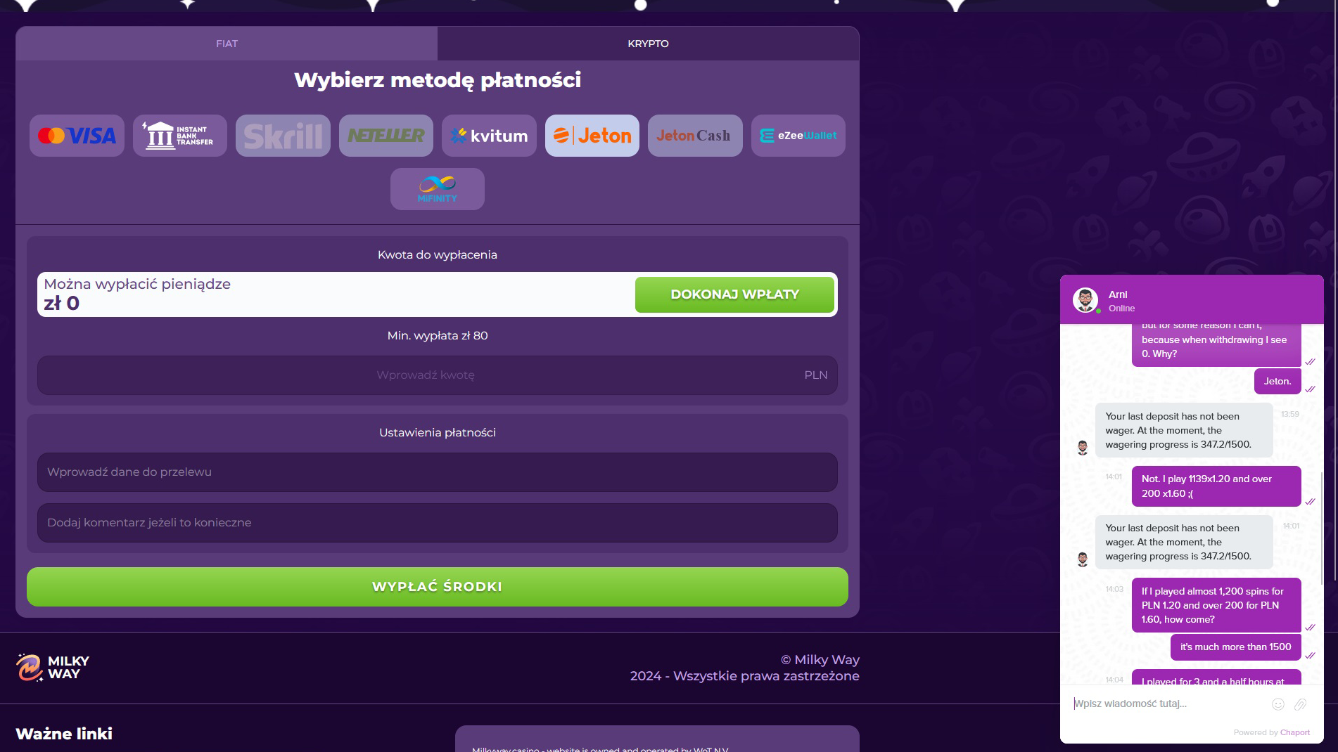Click the DOKONAJ WPŁATY button
The image size is (1338, 752).
(734, 294)
